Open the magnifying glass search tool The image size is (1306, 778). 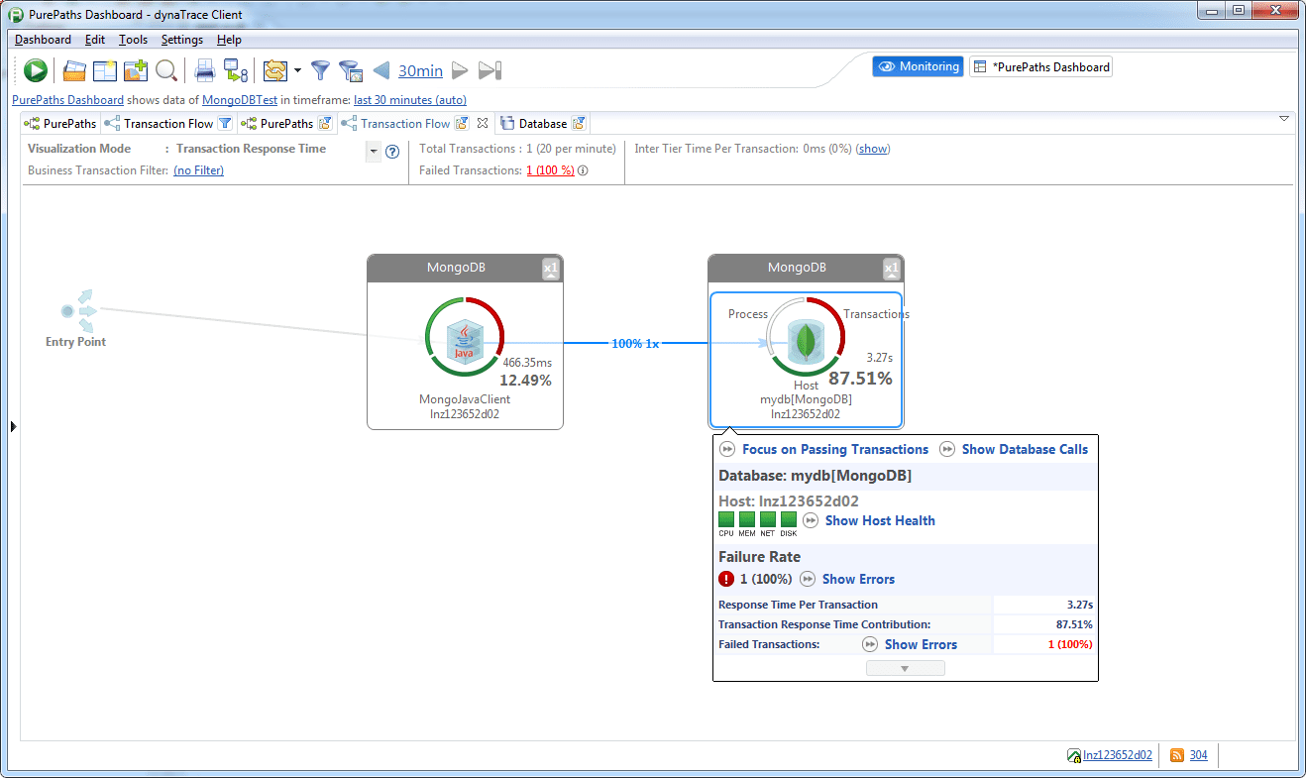(x=165, y=70)
